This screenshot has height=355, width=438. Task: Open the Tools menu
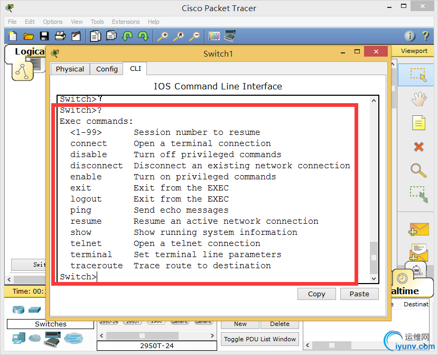pos(97,22)
